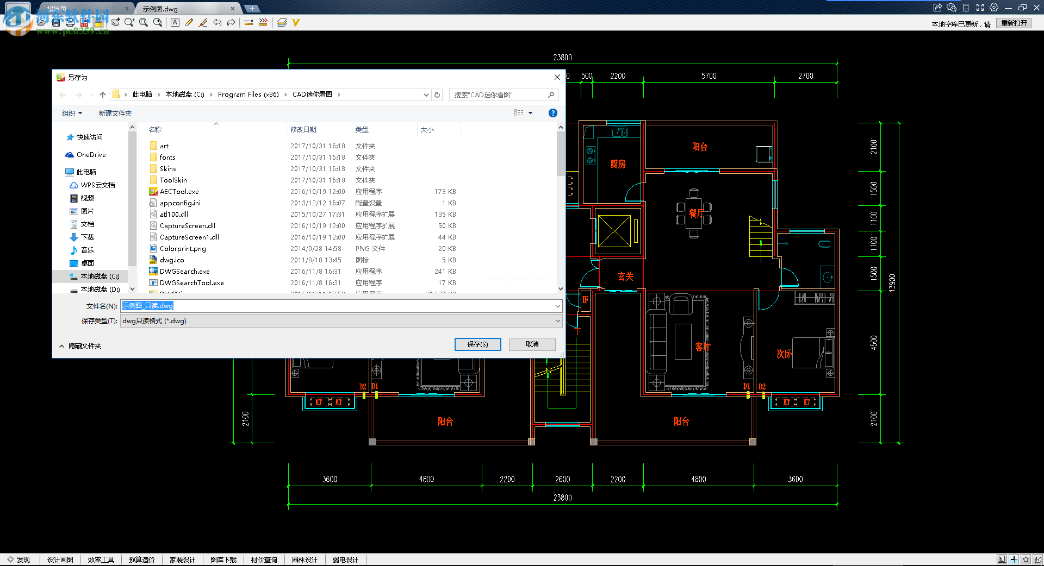Select the brush markup tool

203,22
